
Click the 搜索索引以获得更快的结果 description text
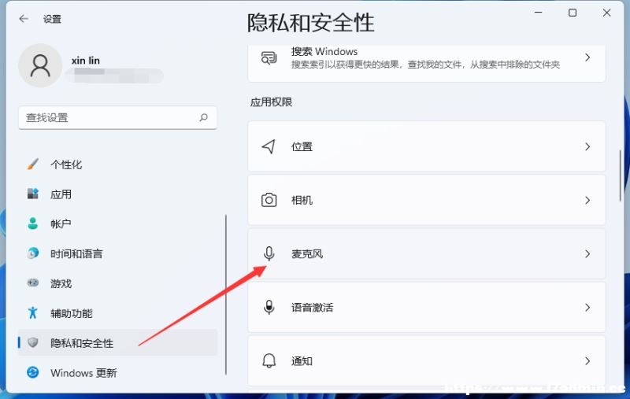tap(425, 65)
